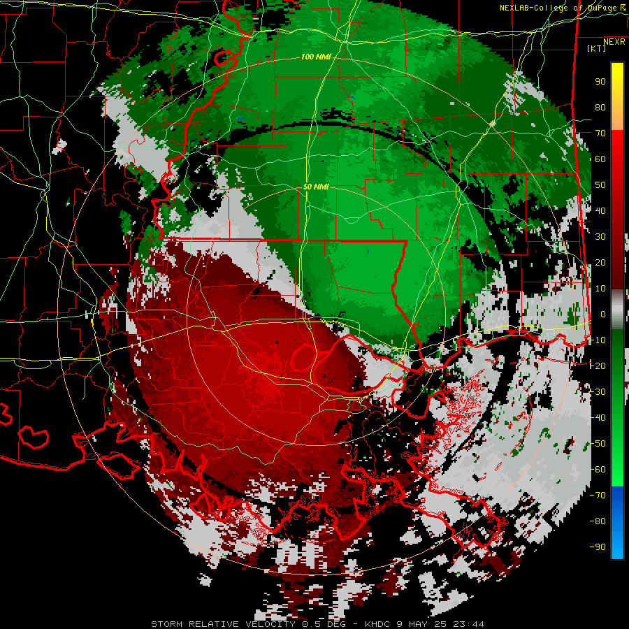Click the 10 value on velocity scale

pyautogui.click(x=600, y=289)
